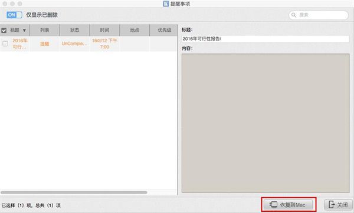Click the 仅显示已删除 label
Image resolution: width=354 pixels, height=213 pixels.
click(x=42, y=15)
